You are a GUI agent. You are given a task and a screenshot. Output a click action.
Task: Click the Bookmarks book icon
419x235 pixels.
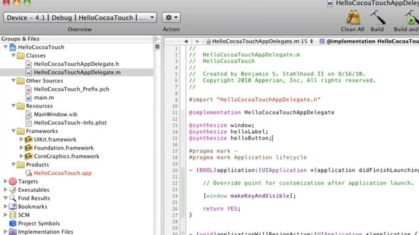click(x=12, y=206)
